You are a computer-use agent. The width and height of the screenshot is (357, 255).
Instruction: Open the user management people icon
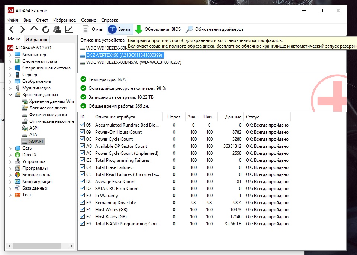coord(57,29)
